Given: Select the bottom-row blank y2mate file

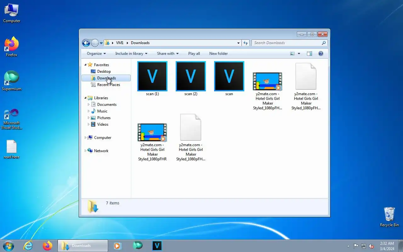Looking at the screenshot, I should 191,137.
